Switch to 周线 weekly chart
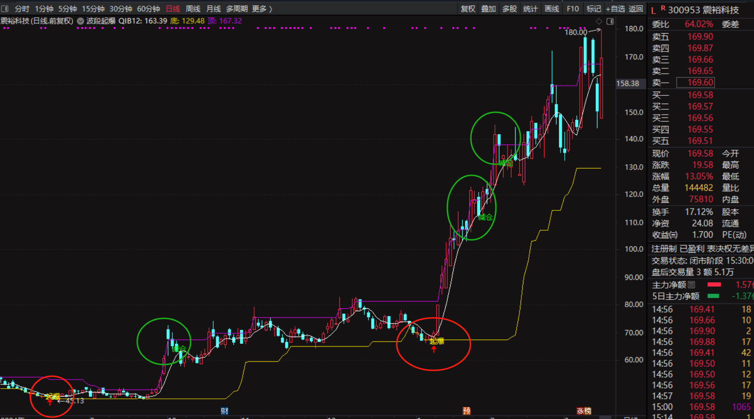This screenshot has height=419, width=754. pyautogui.click(x=193, y=9)
